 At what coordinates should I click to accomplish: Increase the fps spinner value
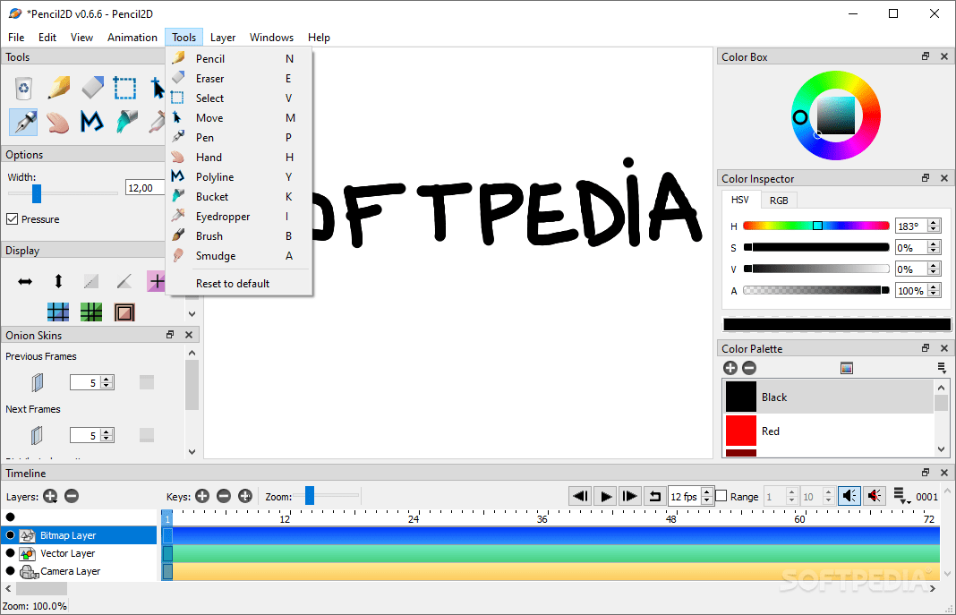(x=706, y=491)
